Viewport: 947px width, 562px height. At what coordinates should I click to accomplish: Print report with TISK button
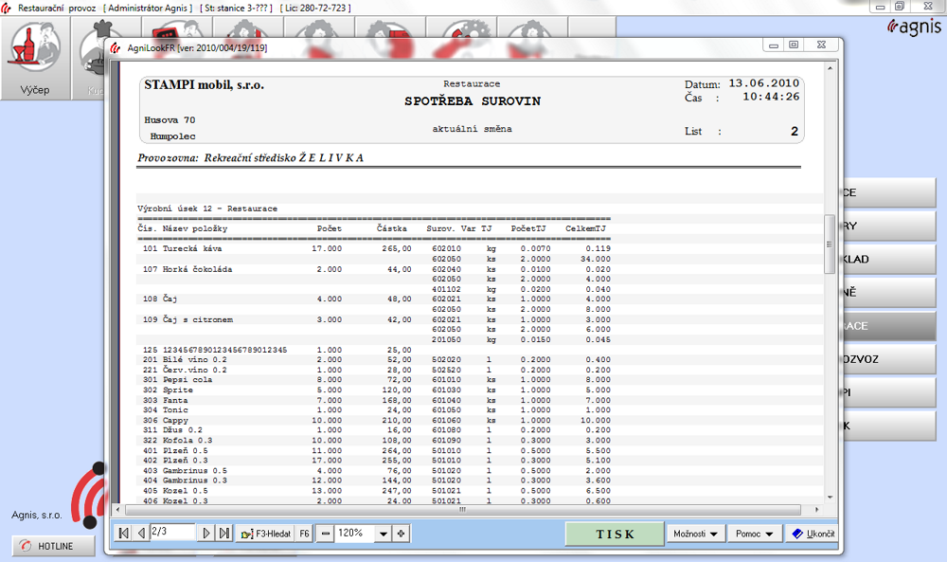point(615,535)
